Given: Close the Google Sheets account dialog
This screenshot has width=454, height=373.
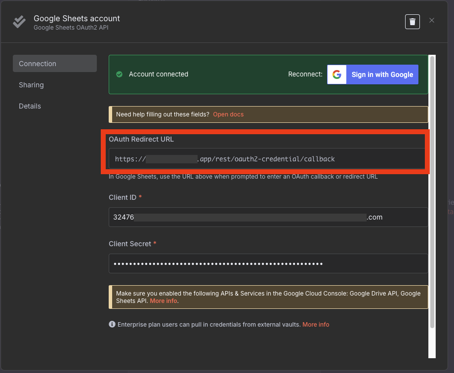Looking at the screenshot, I should (x=432, y=21).
